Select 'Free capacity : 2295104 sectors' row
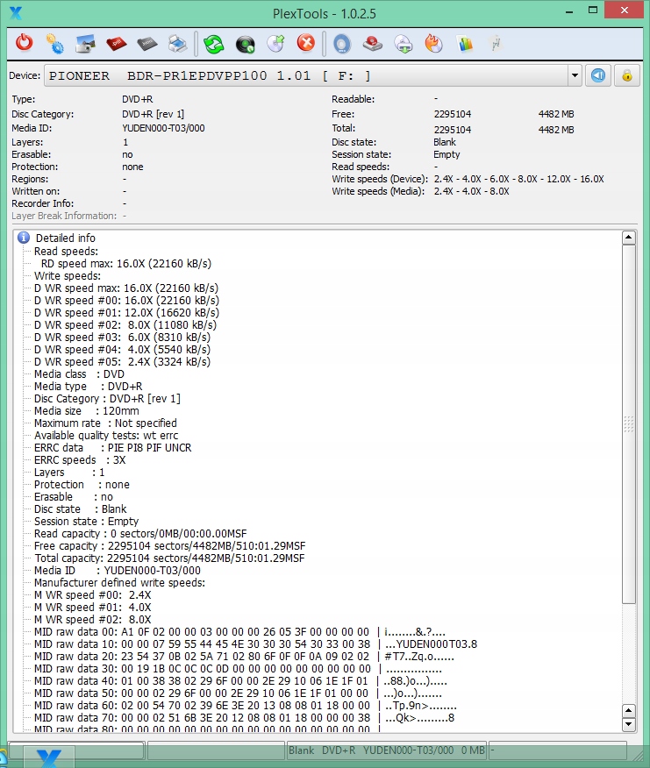 point(169,545)
